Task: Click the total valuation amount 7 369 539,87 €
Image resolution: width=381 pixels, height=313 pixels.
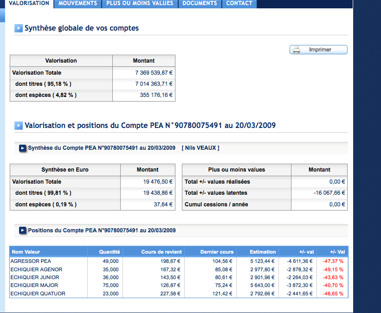Action: pos(154,73)
